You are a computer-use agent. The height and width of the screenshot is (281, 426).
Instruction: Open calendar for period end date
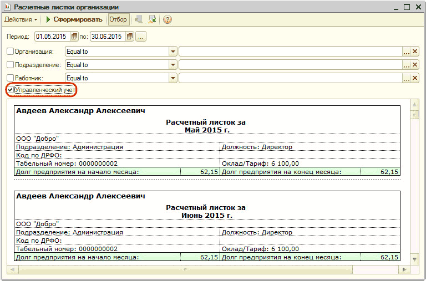[x=130, y=37]
